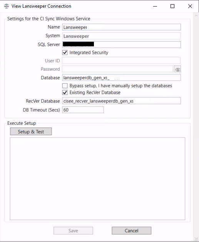Click the 'Execute Setup' group heading

[22, 123]
